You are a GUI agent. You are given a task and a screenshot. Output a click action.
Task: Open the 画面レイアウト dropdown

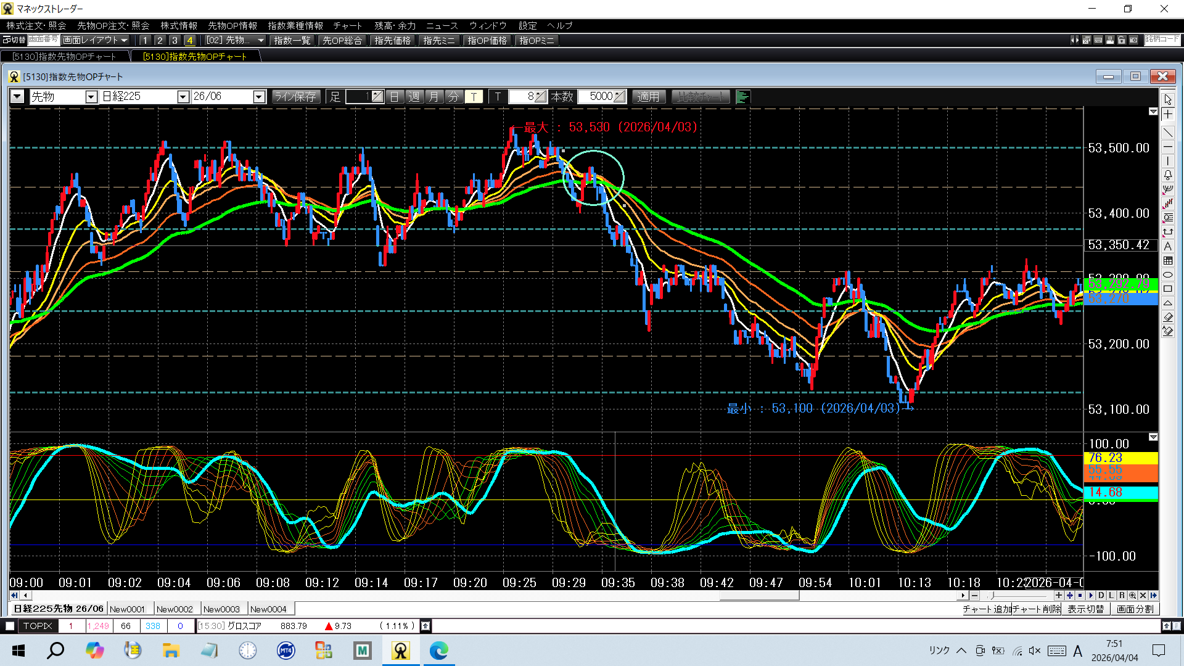point(96,40)
